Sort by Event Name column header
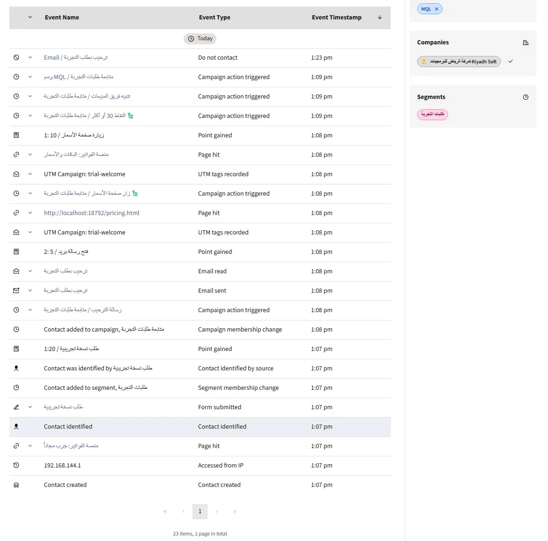This screenshot has height=541, width=548. [62, 18]
